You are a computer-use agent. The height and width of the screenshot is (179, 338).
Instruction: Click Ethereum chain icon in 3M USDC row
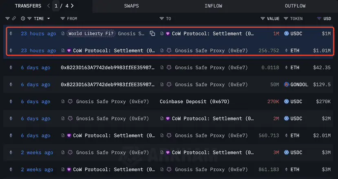coord(11,153)
